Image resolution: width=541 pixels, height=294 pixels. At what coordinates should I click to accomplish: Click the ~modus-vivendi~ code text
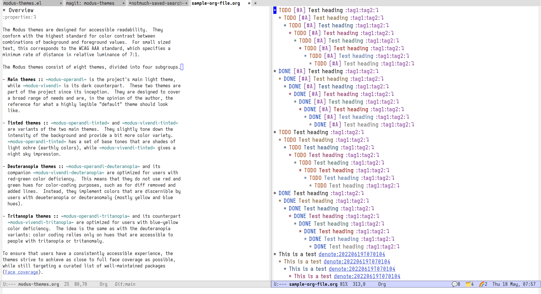(42, 86)
